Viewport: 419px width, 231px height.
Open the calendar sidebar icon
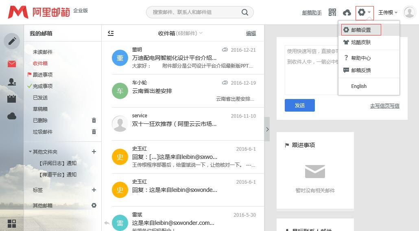pyautogui.click(x=11, y=99)
